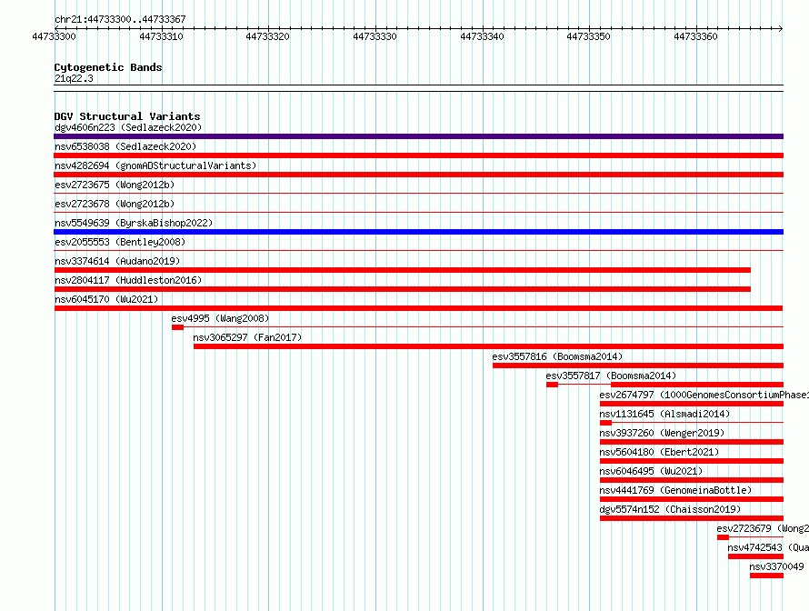Viewport: 809px width, 611px height.
Task: Click the small left block of esv3557817
Action: pyautogui.click(x=552, y=385)
